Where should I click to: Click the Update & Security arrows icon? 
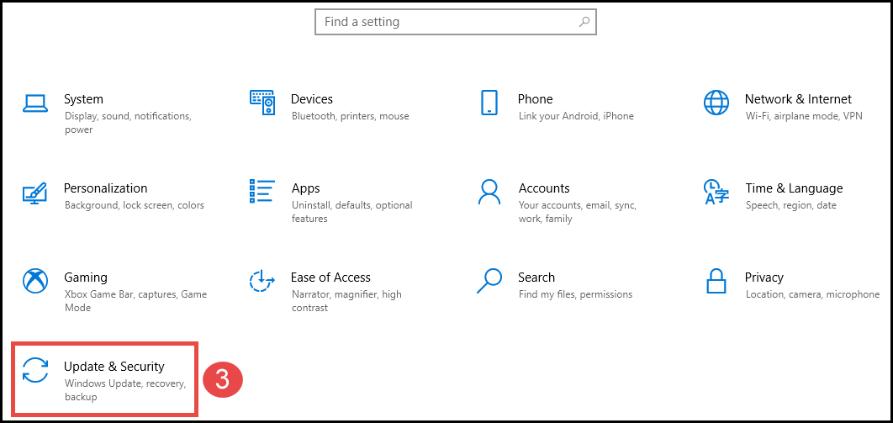tap(34, 370)
